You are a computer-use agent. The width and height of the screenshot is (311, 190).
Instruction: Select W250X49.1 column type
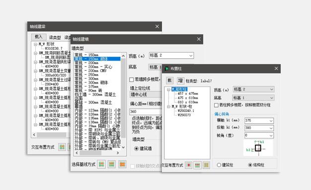(186, 111)
